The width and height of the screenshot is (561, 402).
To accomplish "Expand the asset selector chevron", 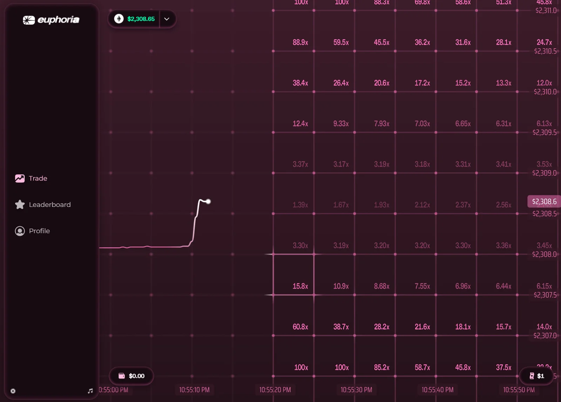I will coord(167,19).
